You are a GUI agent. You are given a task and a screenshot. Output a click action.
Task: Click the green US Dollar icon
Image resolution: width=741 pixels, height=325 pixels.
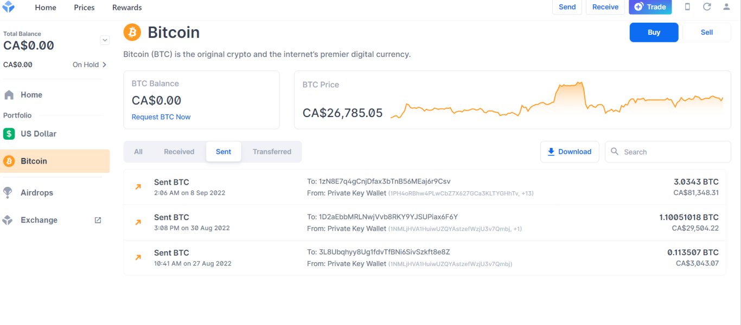pos(9,134)
